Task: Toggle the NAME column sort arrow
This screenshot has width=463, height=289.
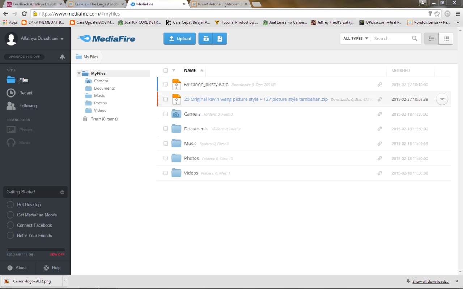Action: coord(202,70)
